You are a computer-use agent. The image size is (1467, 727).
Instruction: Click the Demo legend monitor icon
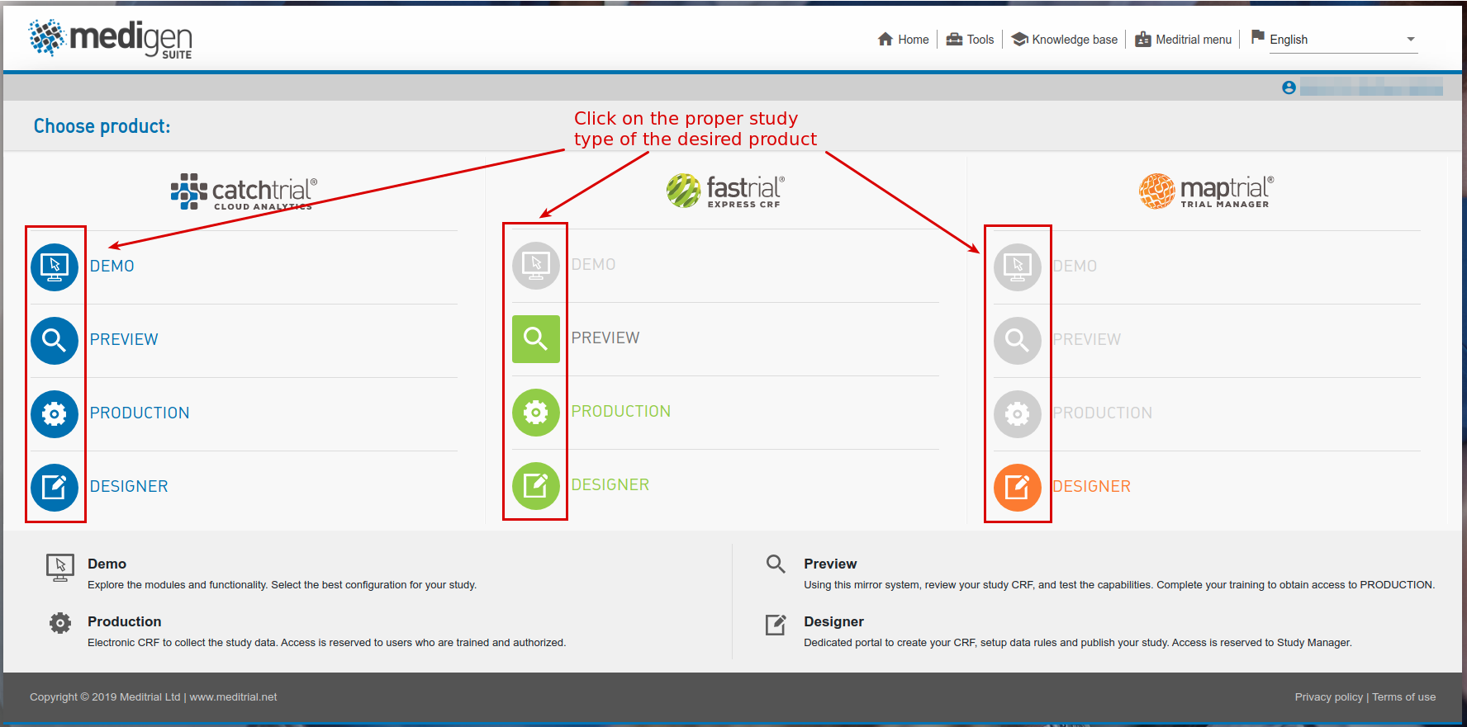60,567
